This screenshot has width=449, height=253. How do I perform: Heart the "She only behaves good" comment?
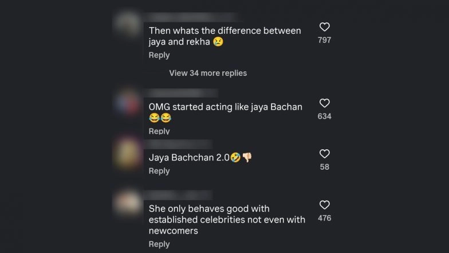click(324, 205)
